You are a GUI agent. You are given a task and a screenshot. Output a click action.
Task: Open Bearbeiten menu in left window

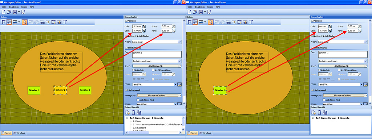tap(14, 7)
